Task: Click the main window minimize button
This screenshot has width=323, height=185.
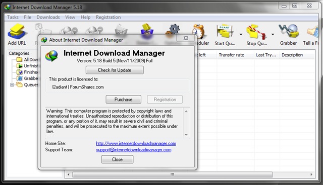Action: pos(284,6)
